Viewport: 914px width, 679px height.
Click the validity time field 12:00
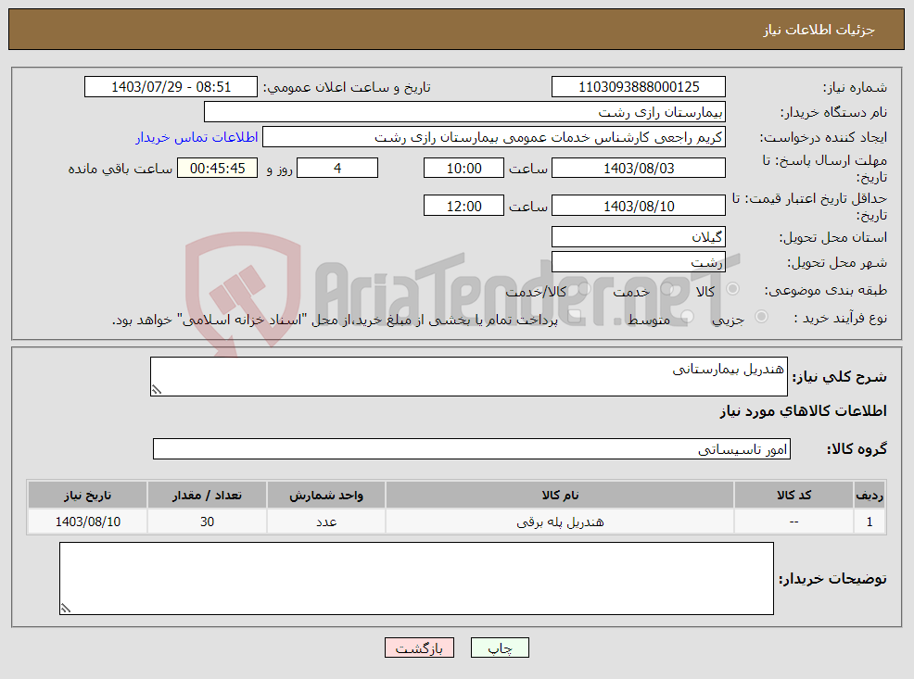(x=463, y=207)
